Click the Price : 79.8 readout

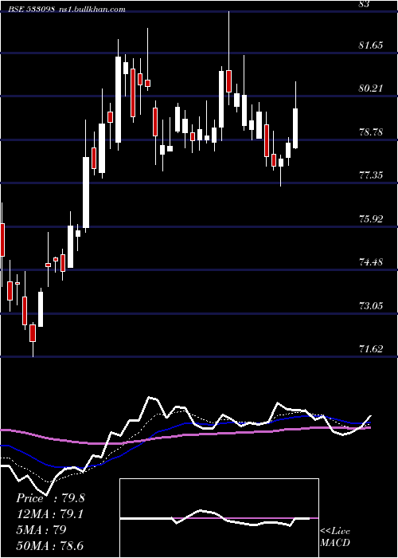pos(50,498)
